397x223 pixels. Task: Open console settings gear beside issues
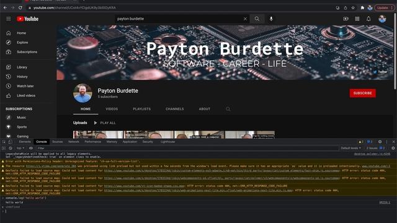tap(393, 148)
